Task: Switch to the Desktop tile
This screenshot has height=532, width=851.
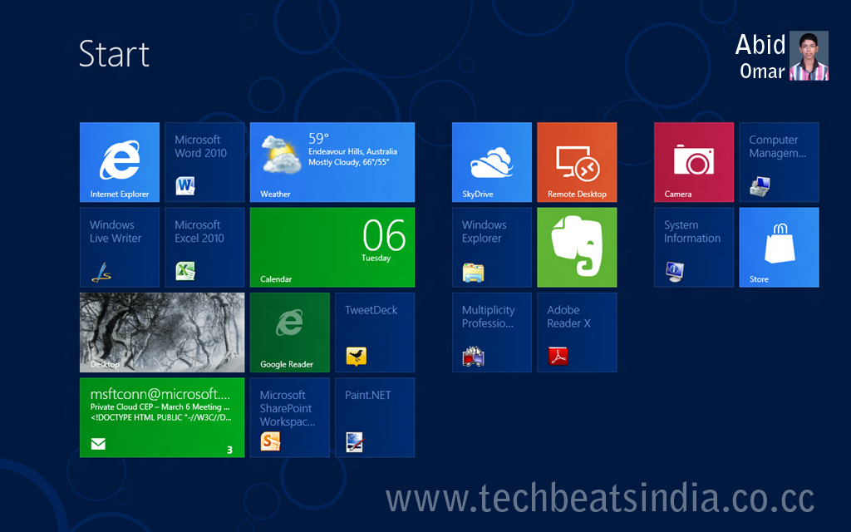Action: [162, 332]
